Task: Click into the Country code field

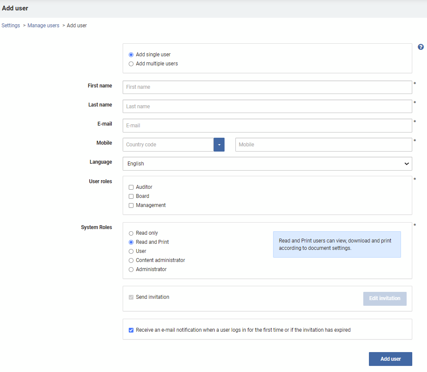Action: [168, 145]
